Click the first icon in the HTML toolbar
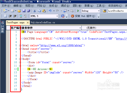Viewport: 127px width, 93px height. (x=5, y=16)
